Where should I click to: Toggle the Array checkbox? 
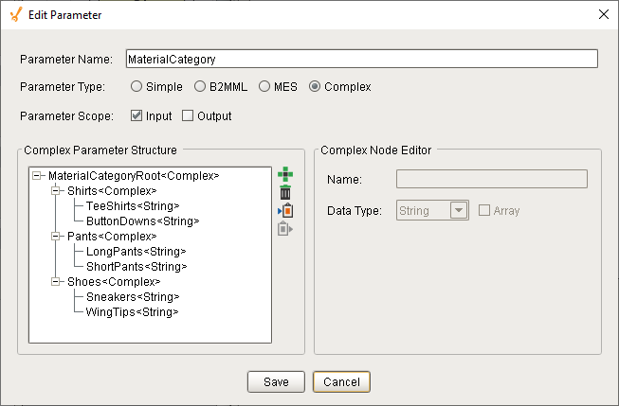[x=484, y=210]
